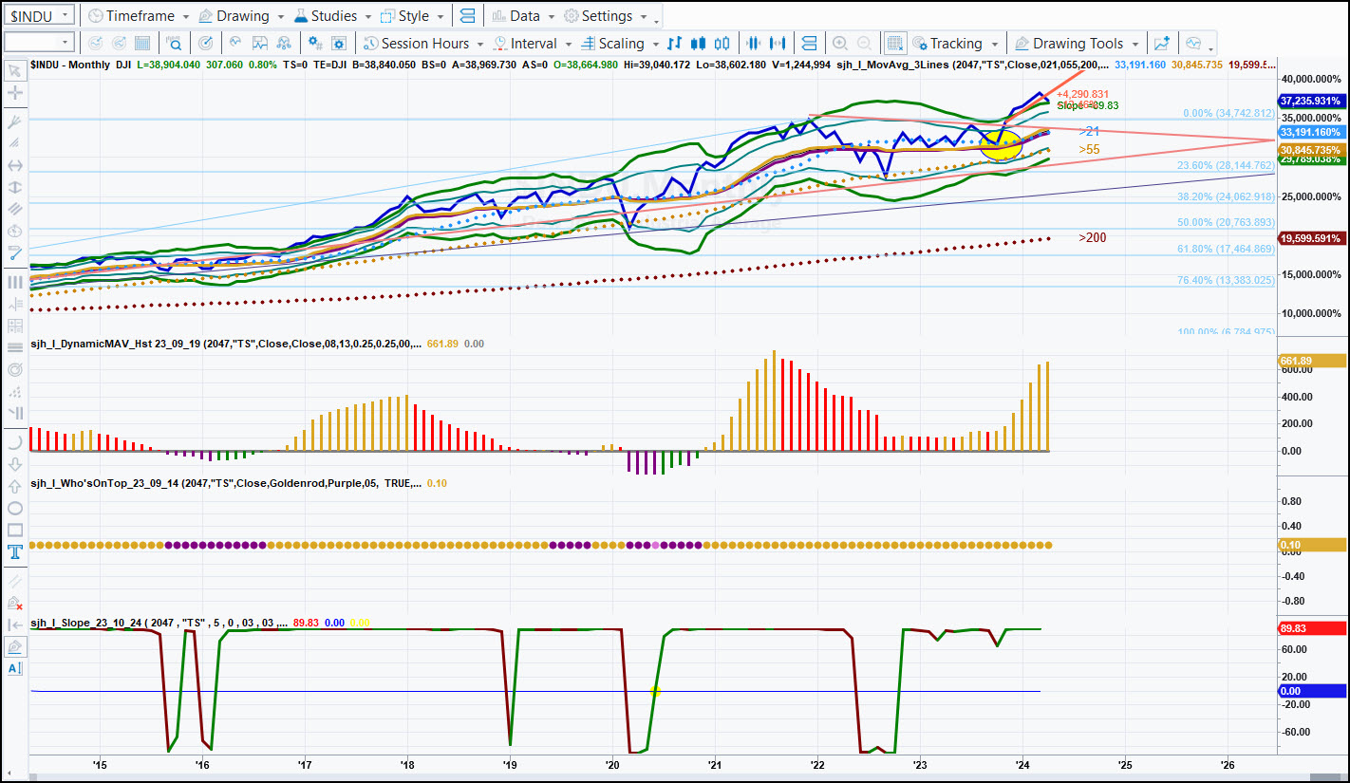Click the empty combo box in second toolbar

pos(39,43)
